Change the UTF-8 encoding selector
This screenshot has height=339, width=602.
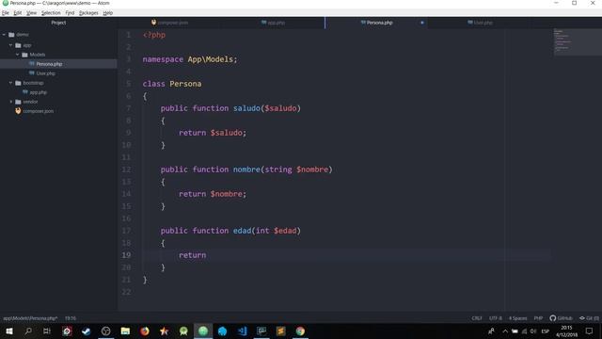point(496,318)
